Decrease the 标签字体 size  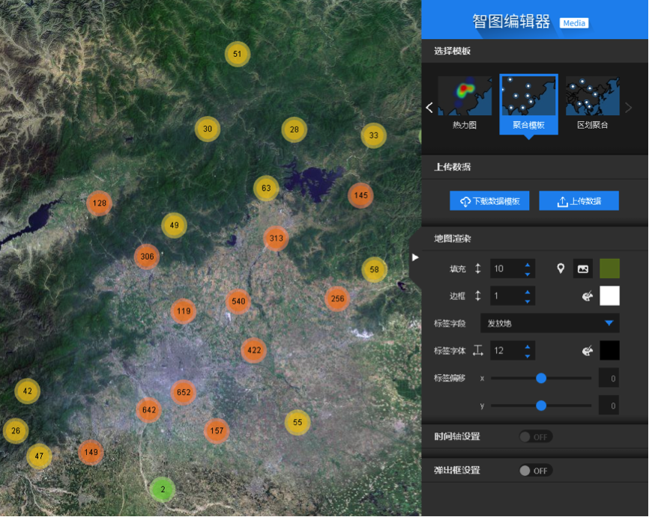click(528, 356)
